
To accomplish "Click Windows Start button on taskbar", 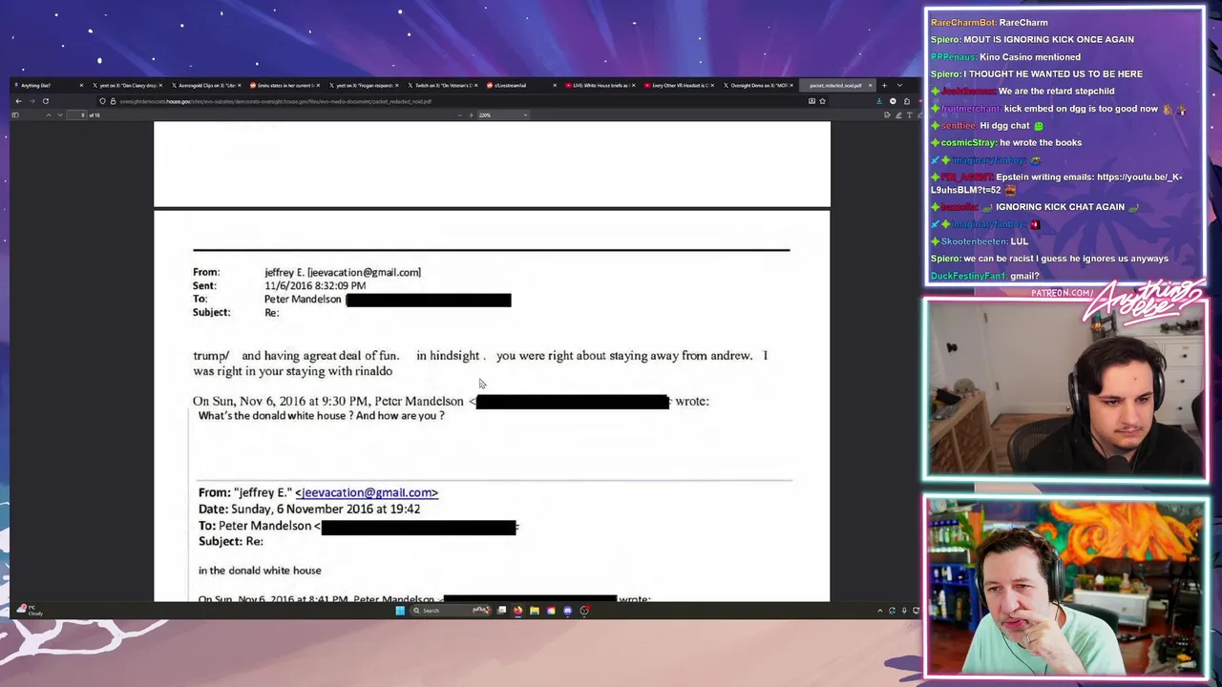I will coord(400,611).
